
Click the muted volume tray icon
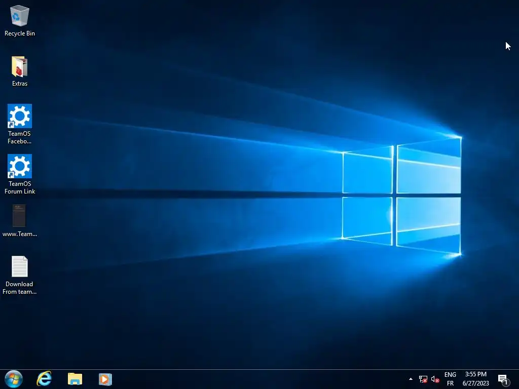(x=435, y=379)
